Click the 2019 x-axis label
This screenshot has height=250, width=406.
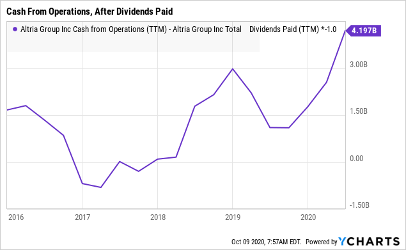(x=233, y=217)
